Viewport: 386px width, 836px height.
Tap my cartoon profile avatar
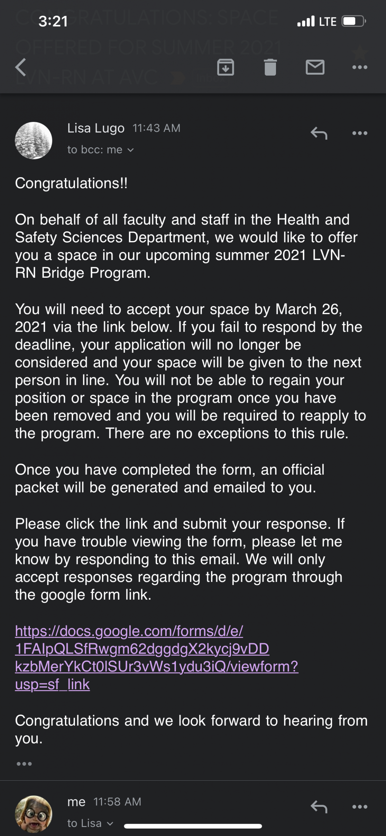point(33,814)
